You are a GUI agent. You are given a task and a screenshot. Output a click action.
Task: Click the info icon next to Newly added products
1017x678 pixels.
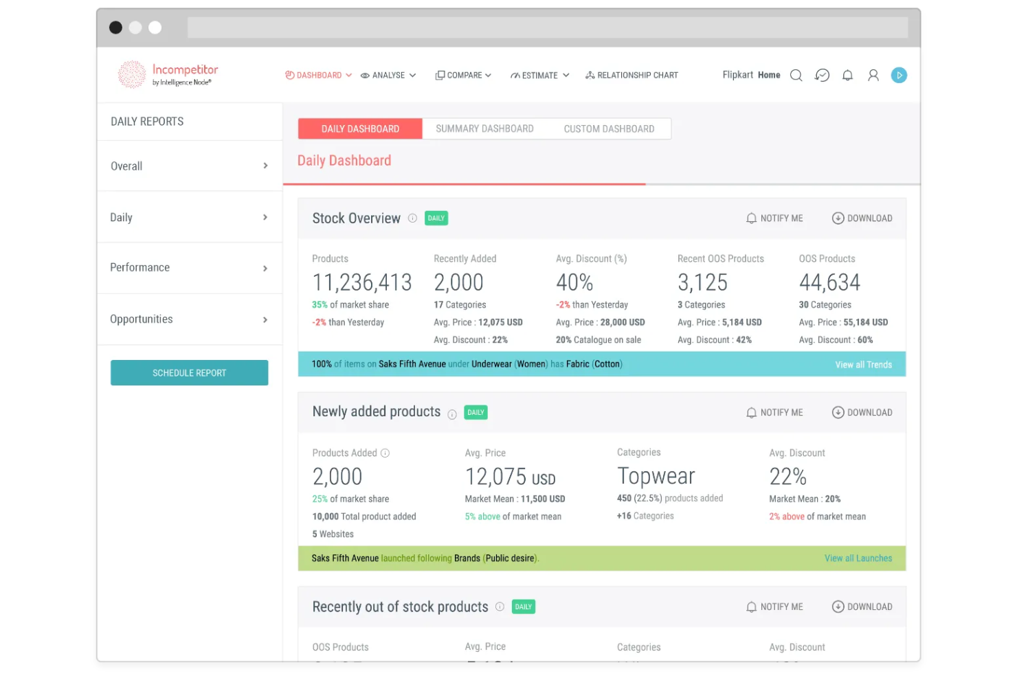(452, 414)
